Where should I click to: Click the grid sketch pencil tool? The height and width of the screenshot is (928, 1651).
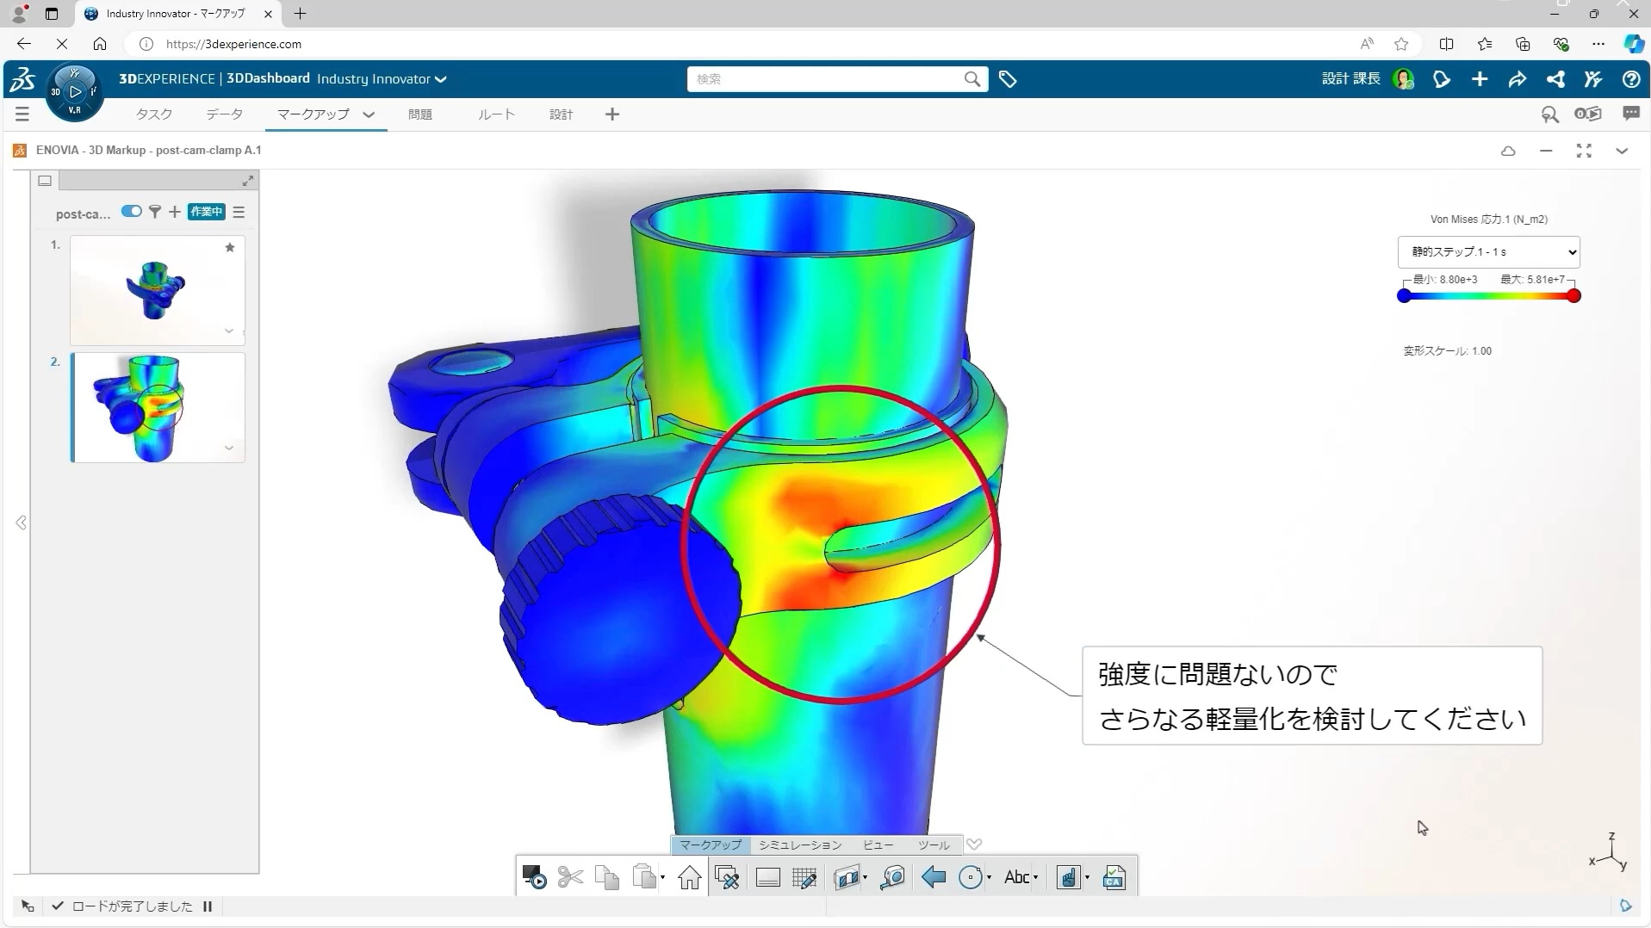(804, 877)
